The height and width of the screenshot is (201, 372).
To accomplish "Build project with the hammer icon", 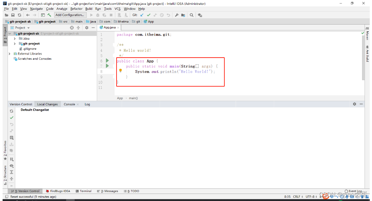I will pos(49,15).
